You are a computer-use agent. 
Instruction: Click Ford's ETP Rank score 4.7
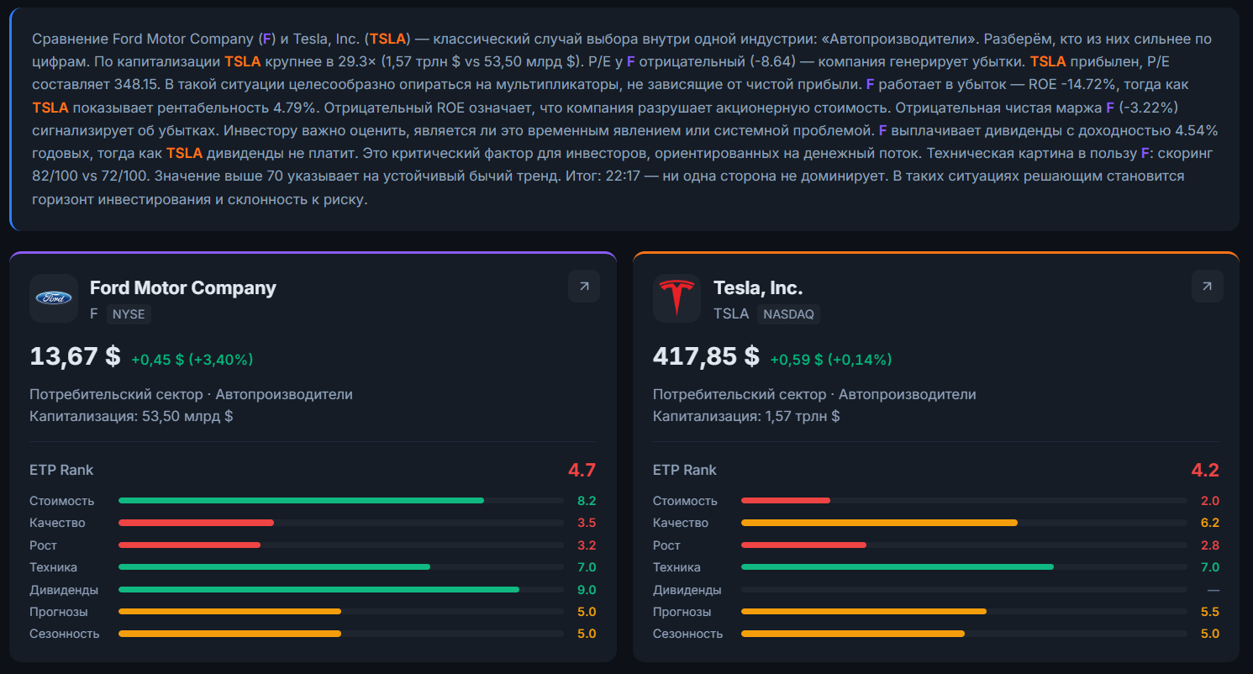582,470
